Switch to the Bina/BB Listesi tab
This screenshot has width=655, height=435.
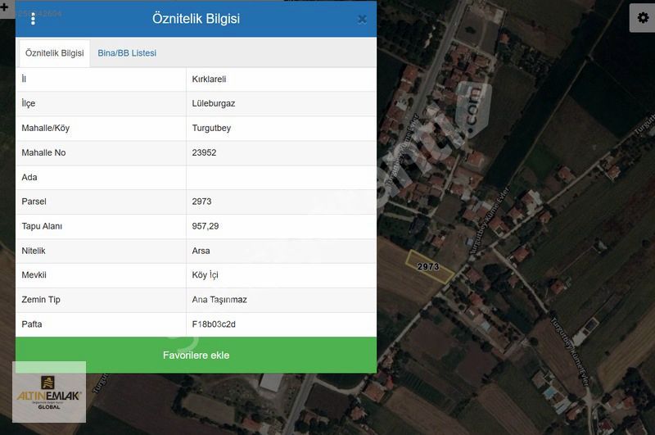pos(127,53)
